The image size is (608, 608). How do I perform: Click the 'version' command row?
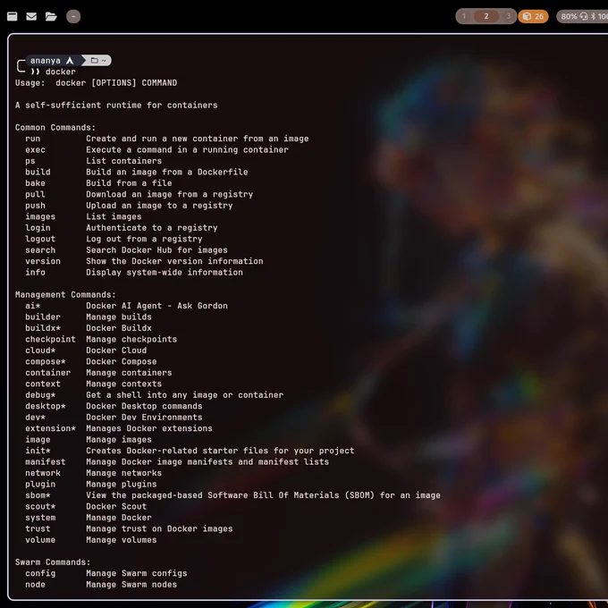click(144, 261)
